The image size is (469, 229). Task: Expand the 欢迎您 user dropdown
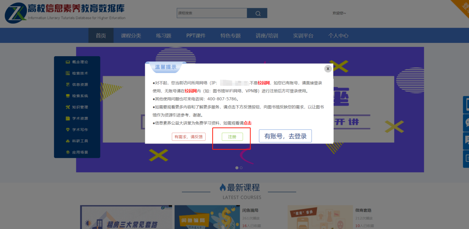[x=339, y=13]
